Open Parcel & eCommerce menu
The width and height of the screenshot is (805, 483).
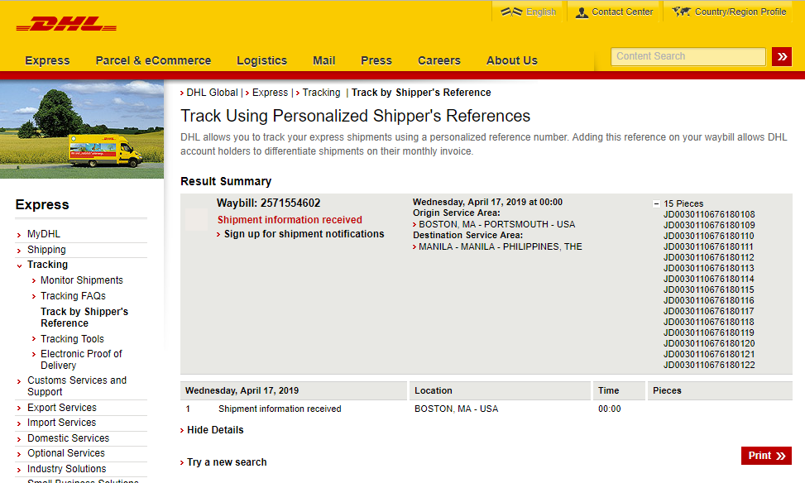coord(153,60)
